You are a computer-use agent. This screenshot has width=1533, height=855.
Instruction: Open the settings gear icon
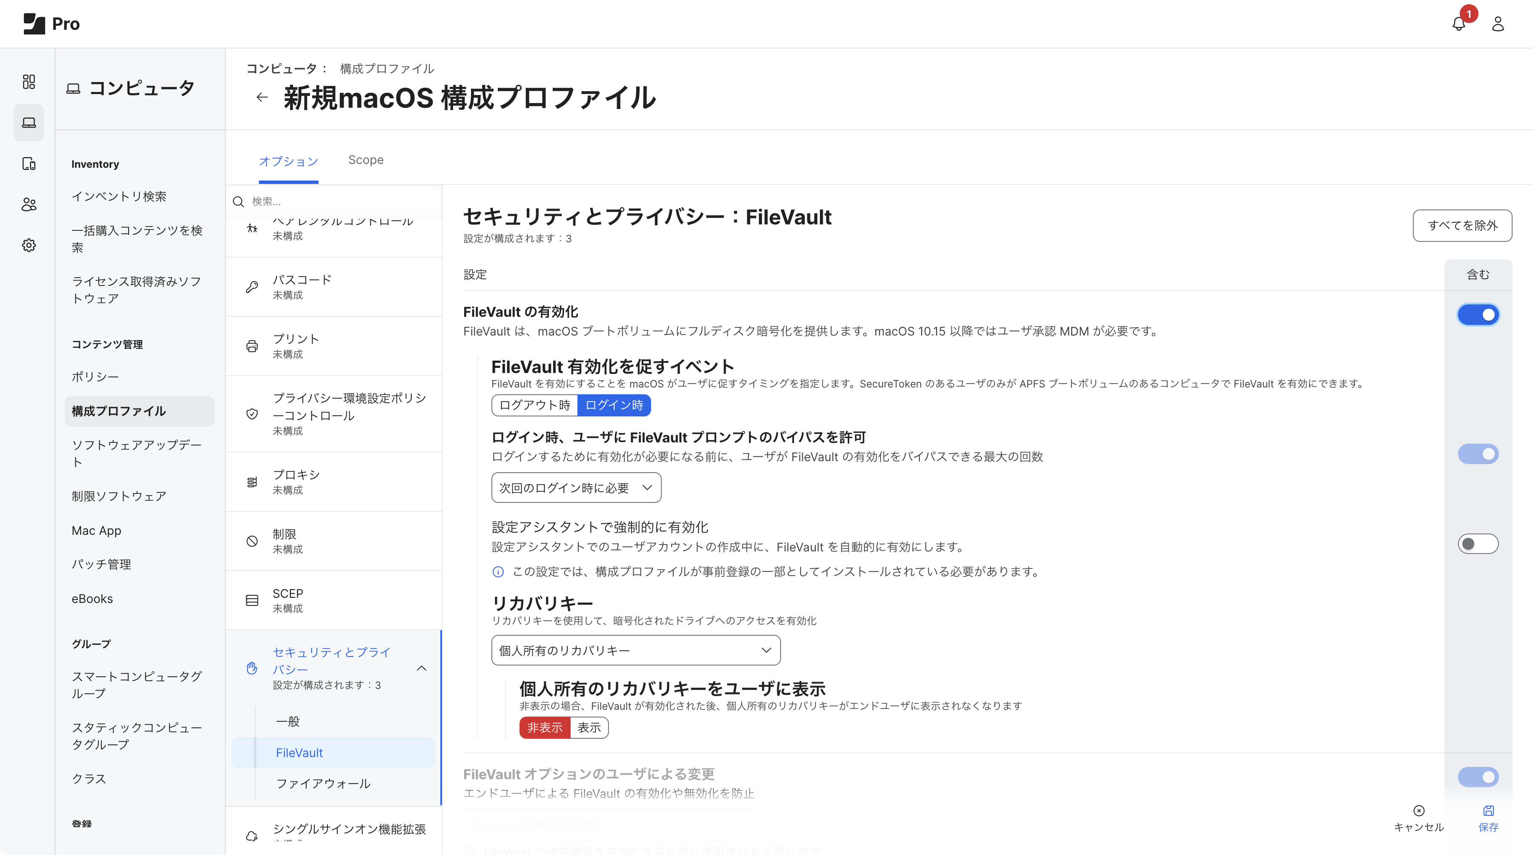(x=29, y=245)
